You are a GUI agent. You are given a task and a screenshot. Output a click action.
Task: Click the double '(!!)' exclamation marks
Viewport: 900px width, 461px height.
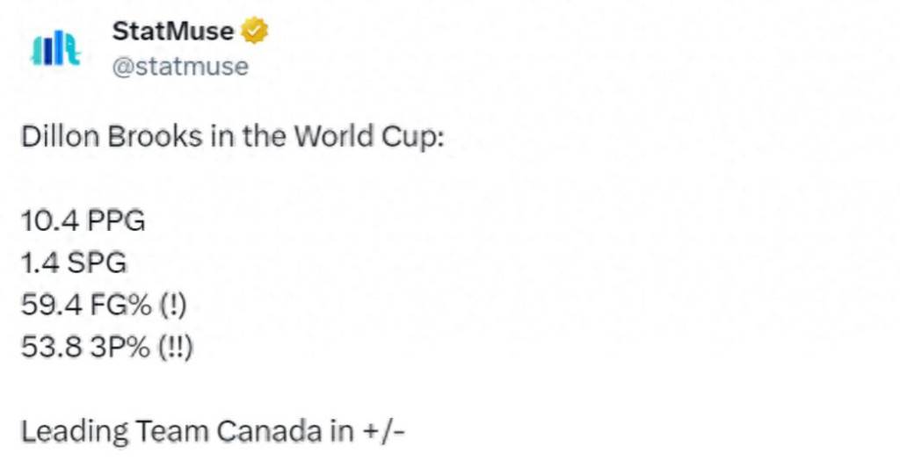pos(176,349)
